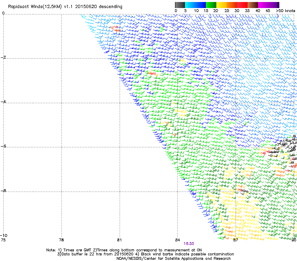297x261 pixels.
Task: Click the 'Data buffer is 22 hrs' note line
Action: coord(145,254)
